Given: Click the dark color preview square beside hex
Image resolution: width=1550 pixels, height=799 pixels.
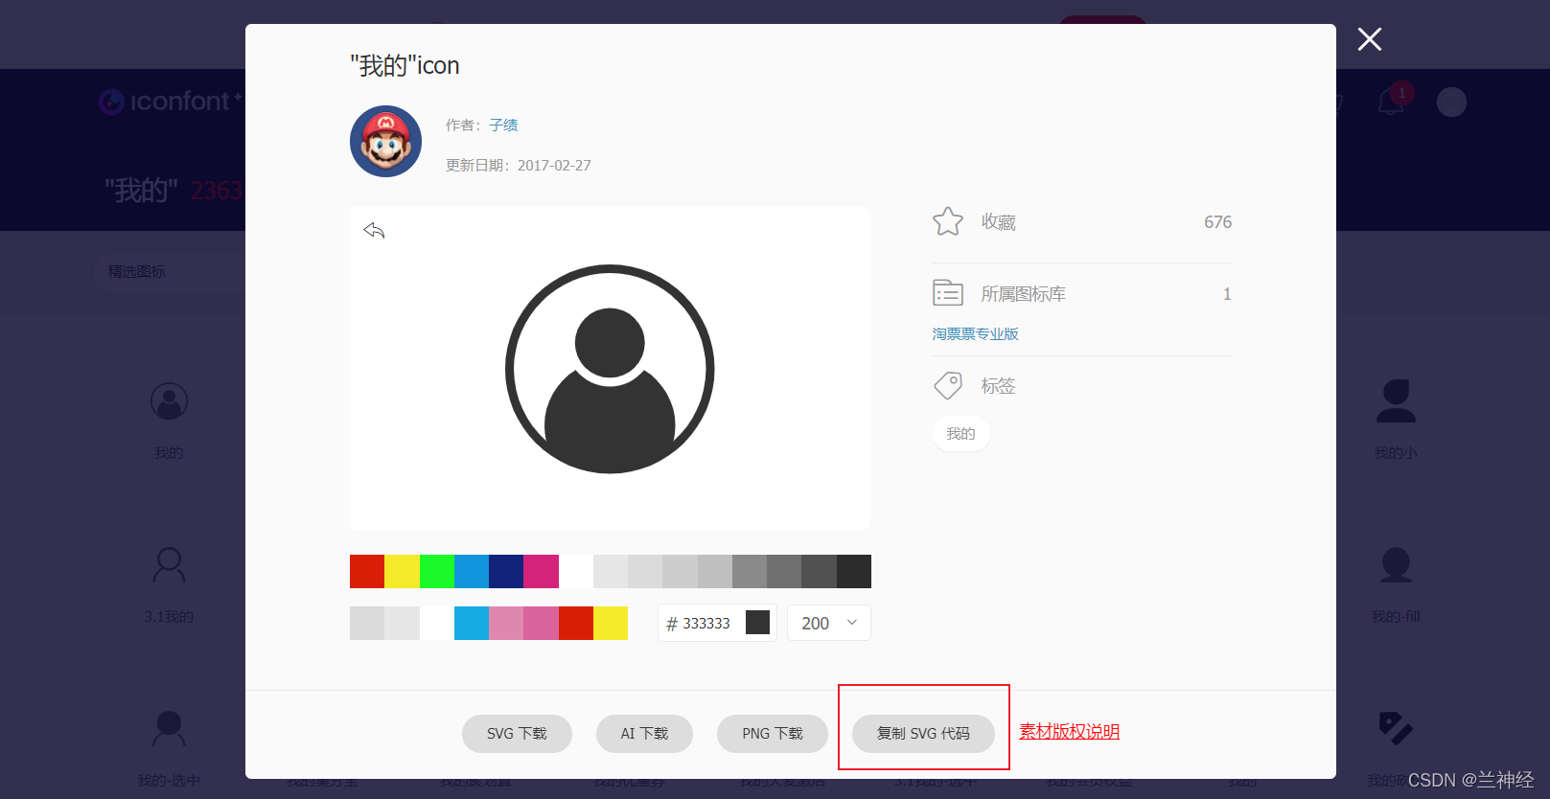Looking at the screenshot, I should 757,623.
